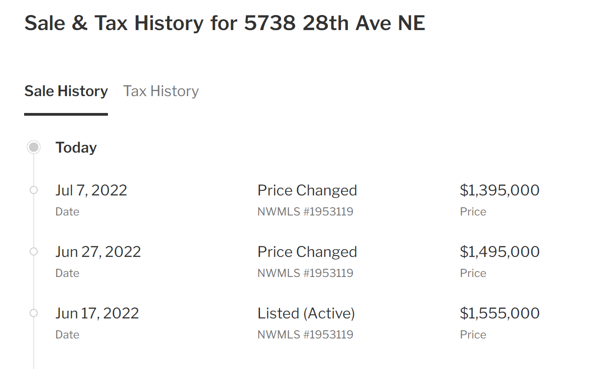Screen dimensions: 601x369
Task: Click the Jul 7 Price Changed event
Action: [307, 190]
